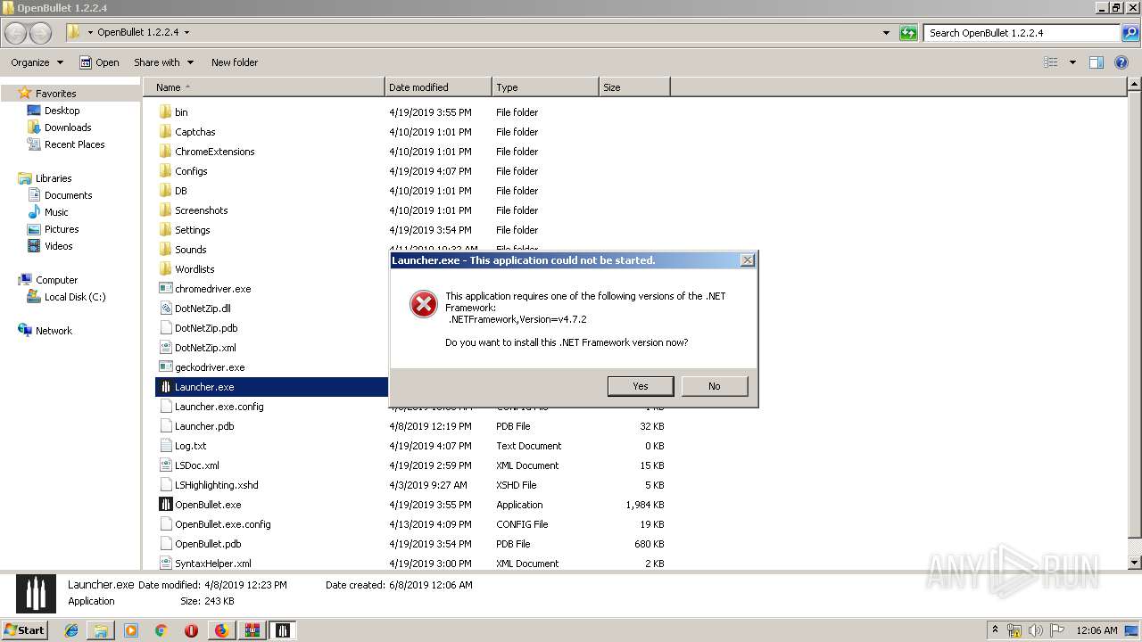Select OpenBullet.pdb file name

[x=208, y=544]
